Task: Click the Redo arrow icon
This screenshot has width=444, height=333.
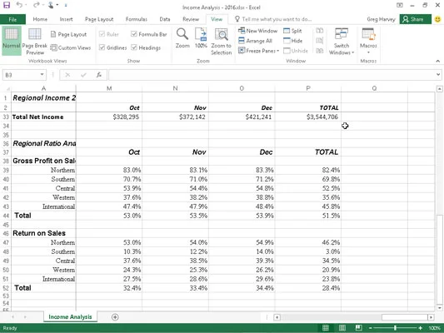Action: click(x=36, y=4)
